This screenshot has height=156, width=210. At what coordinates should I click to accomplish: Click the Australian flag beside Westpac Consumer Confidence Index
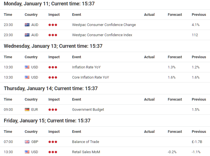(x=27, y=35)
